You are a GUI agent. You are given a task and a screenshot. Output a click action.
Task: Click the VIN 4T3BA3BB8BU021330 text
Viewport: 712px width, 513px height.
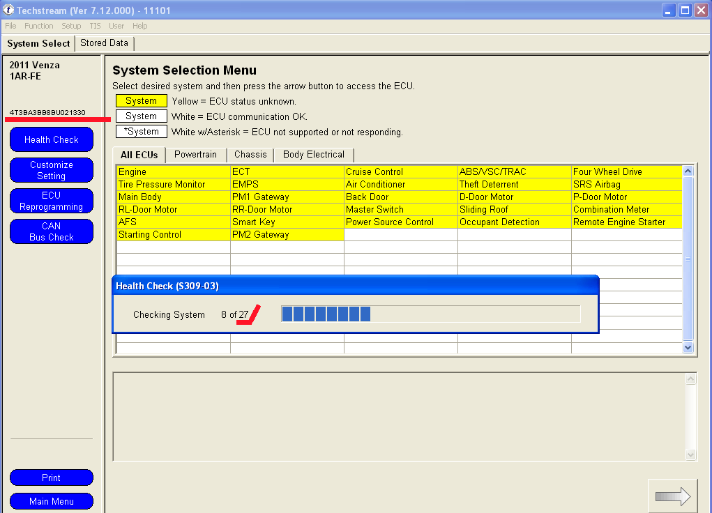(47, 112)
